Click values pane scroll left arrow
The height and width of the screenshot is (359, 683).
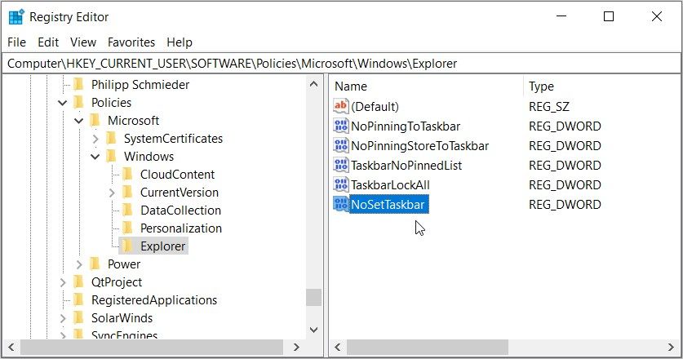[x=337, y=348]
